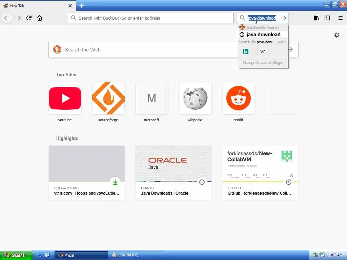Reload the current page

click(x=29, y=18)
